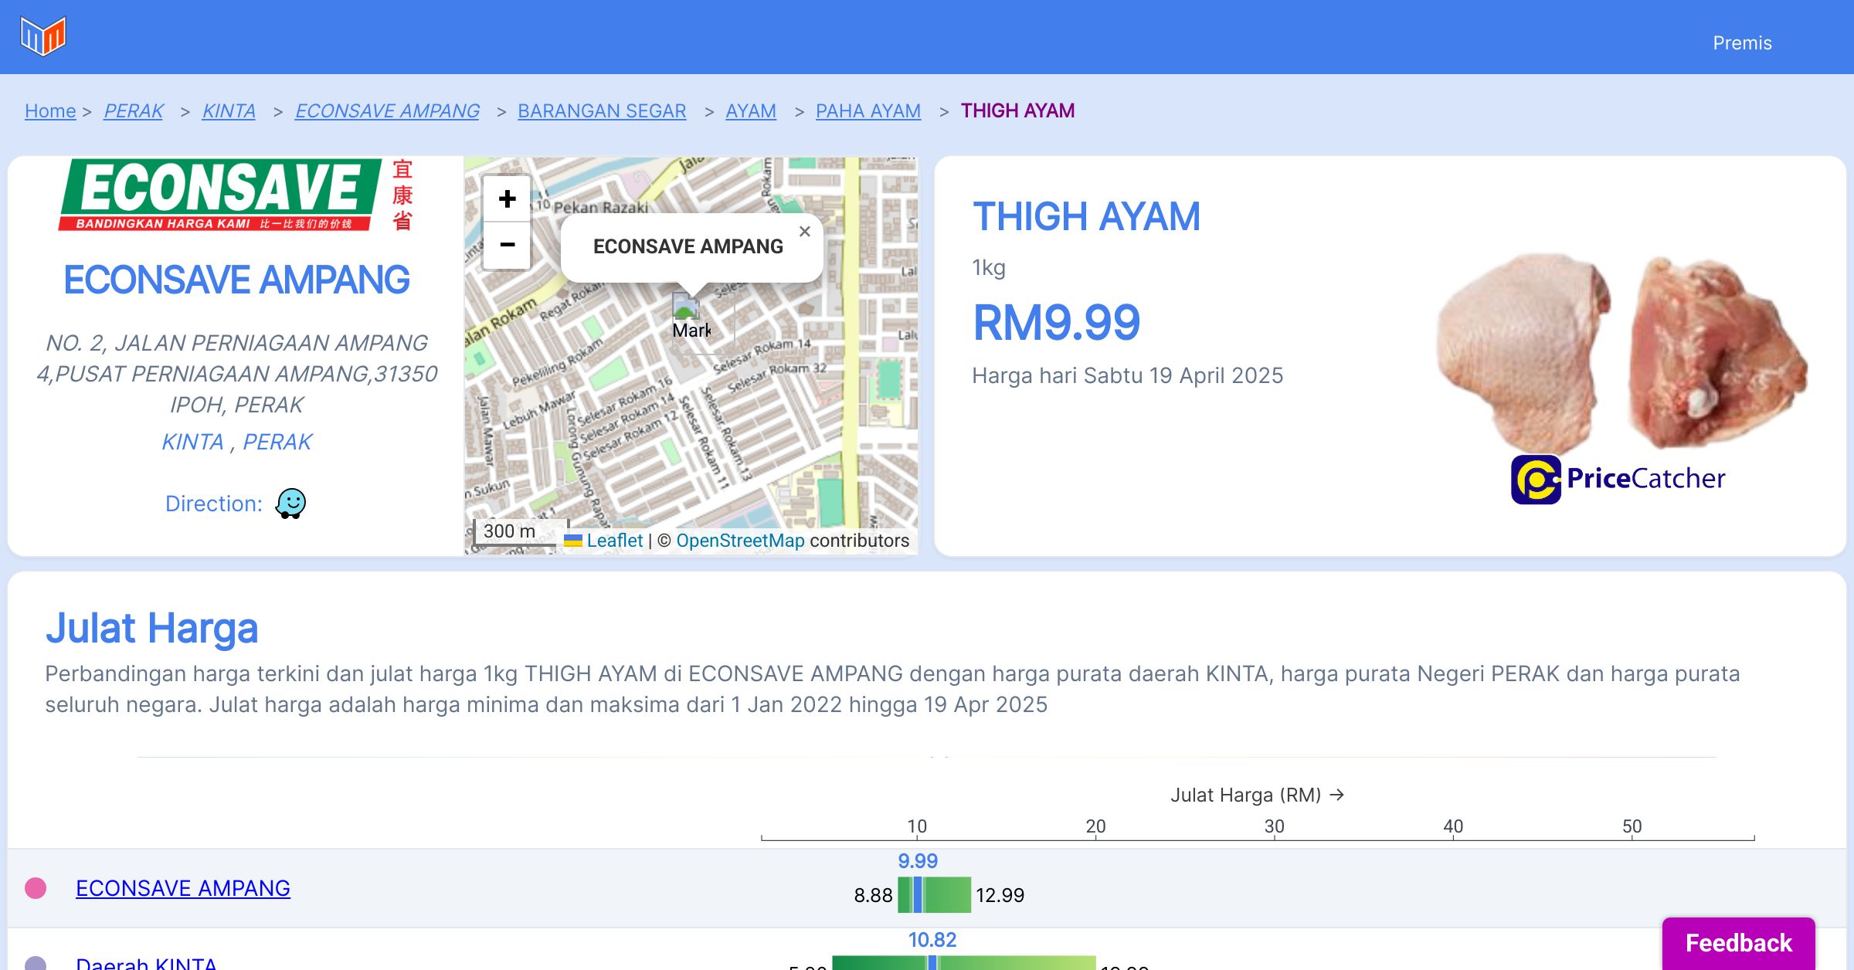Zoom in on the map
The height and width of the screenshot is (970, 1854).
(507, 199)
